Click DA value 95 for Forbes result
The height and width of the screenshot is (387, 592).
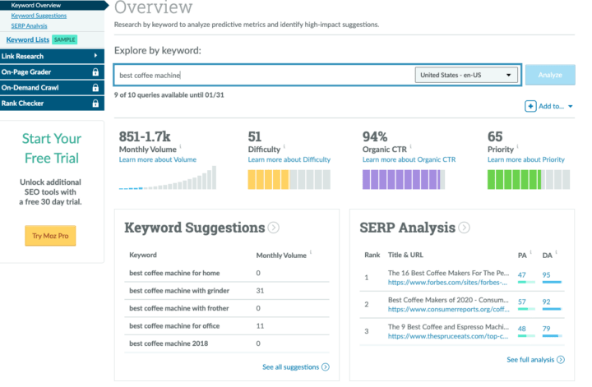[546, 275]
